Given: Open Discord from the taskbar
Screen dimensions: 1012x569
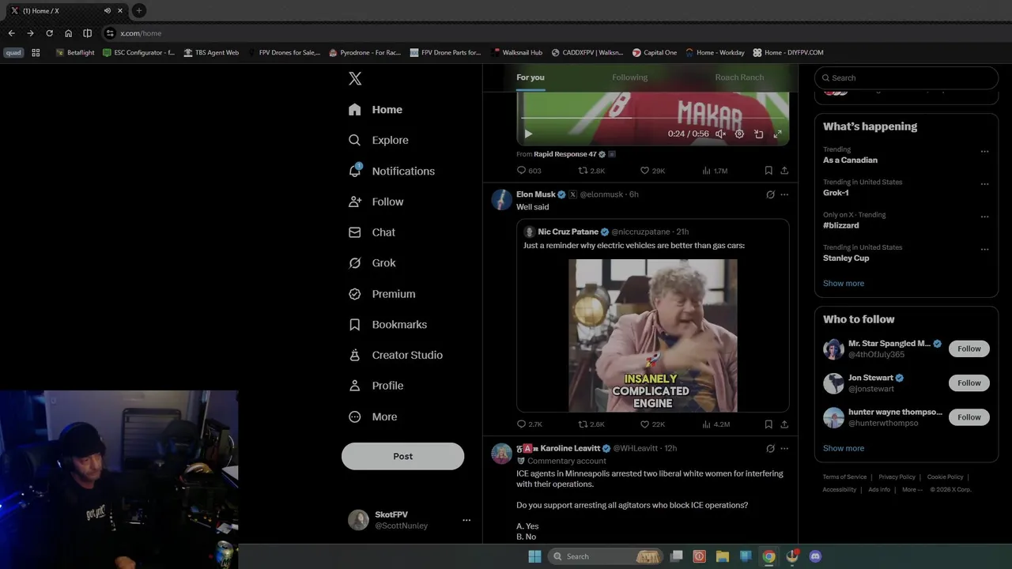Looking at the screenshot, I should 815,556.
